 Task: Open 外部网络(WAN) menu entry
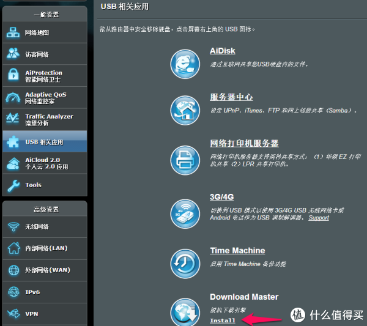click(45, 270)
